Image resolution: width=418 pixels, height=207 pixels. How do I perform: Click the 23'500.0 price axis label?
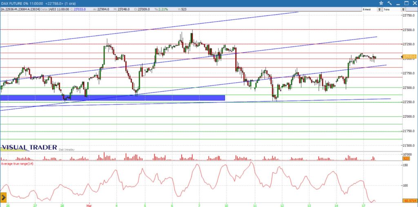click(408, 29)
